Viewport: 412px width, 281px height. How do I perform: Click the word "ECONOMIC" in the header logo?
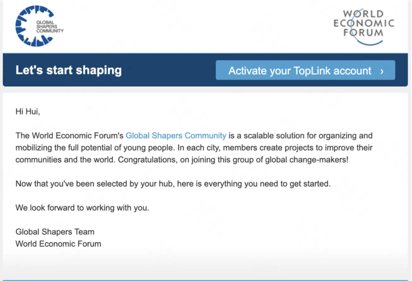pyautogui.click(x=364, y=23)
